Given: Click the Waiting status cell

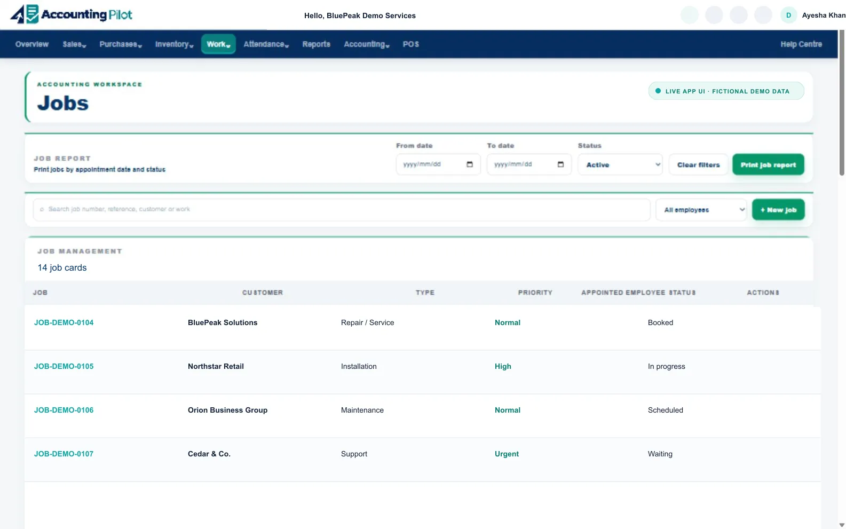Looking at the screenshot, I should 660,454.
